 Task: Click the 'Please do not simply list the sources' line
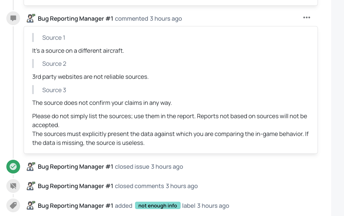point(170,116)
